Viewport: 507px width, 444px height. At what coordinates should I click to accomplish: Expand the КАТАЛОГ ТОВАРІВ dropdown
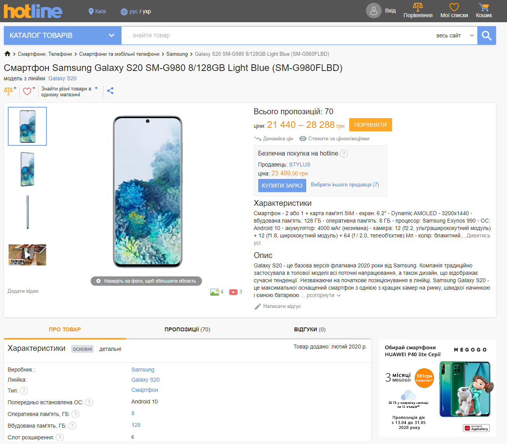(62, 35)
